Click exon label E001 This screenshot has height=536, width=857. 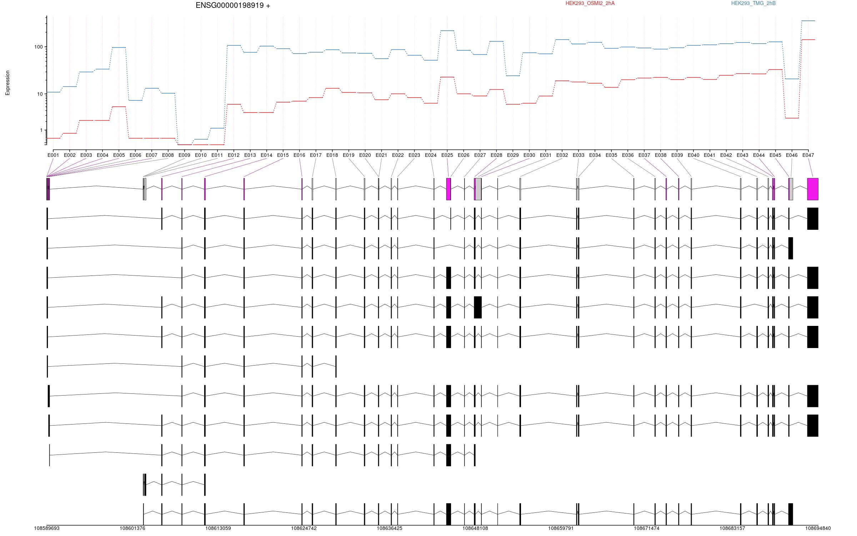(x=53, y=155)
